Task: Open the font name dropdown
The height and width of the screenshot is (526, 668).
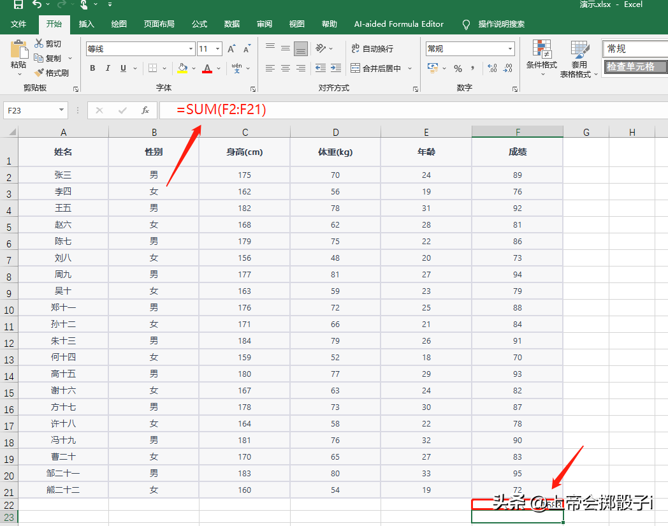Action: tap(191, 48)
